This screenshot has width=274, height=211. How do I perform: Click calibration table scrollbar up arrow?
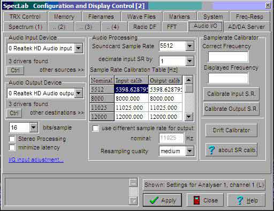189,80
